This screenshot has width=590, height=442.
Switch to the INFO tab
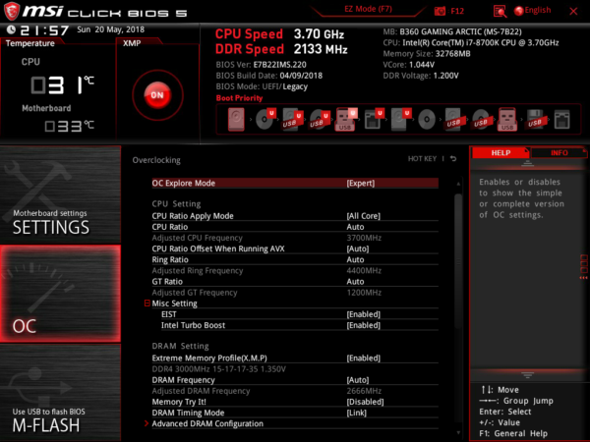(560, 152)
